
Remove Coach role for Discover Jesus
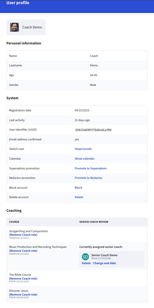[23, 294]
